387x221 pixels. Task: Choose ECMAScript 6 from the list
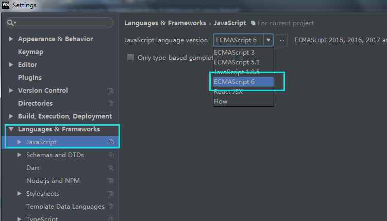[243, 81]
